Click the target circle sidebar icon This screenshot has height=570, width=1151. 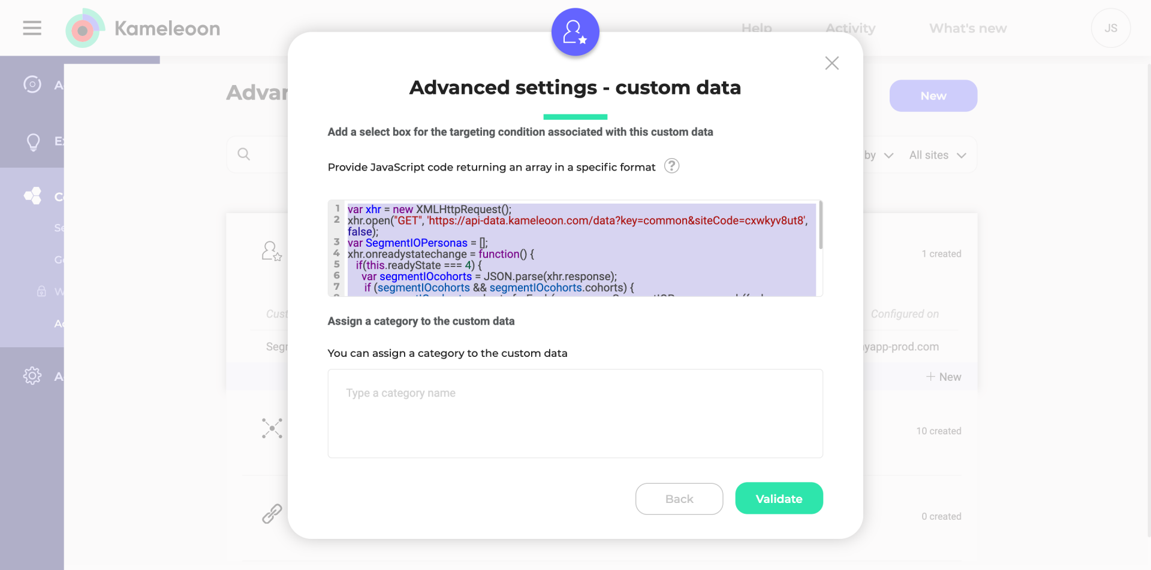point(32,84)
